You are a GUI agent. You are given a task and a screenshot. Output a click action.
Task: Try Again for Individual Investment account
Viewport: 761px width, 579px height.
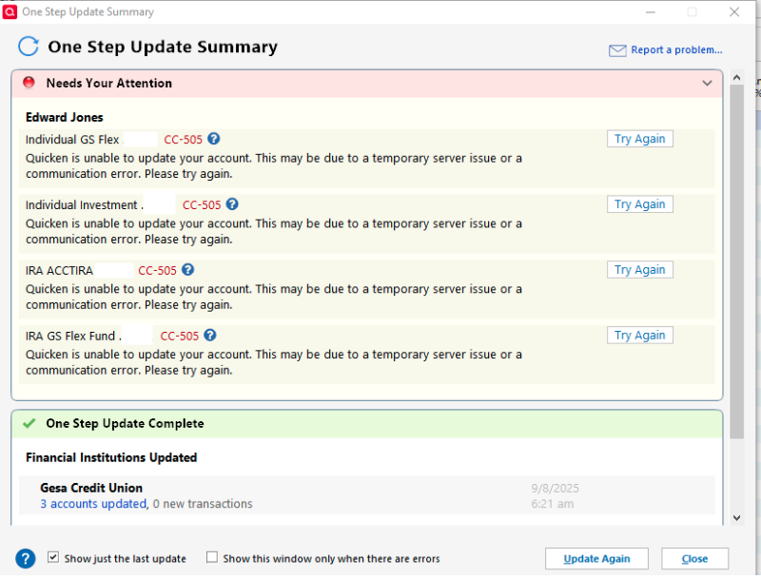[x=639, y=204]
